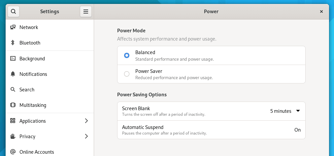Expand the Privacy chevron arrow

[86, 137]
